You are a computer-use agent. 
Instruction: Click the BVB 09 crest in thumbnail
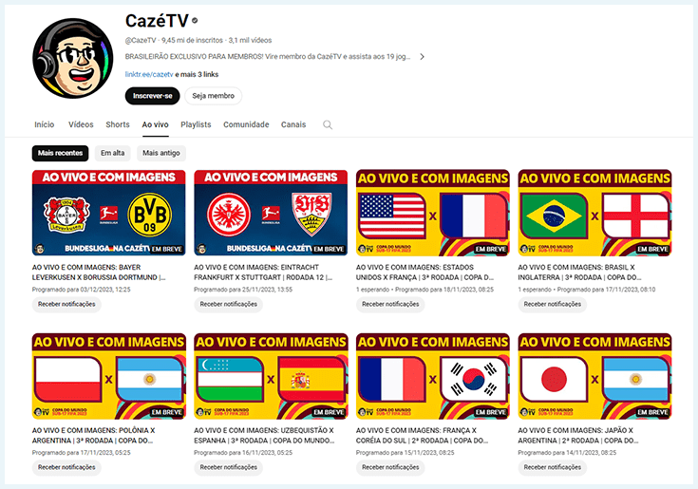pyautogui.click(x=150, y=215)
